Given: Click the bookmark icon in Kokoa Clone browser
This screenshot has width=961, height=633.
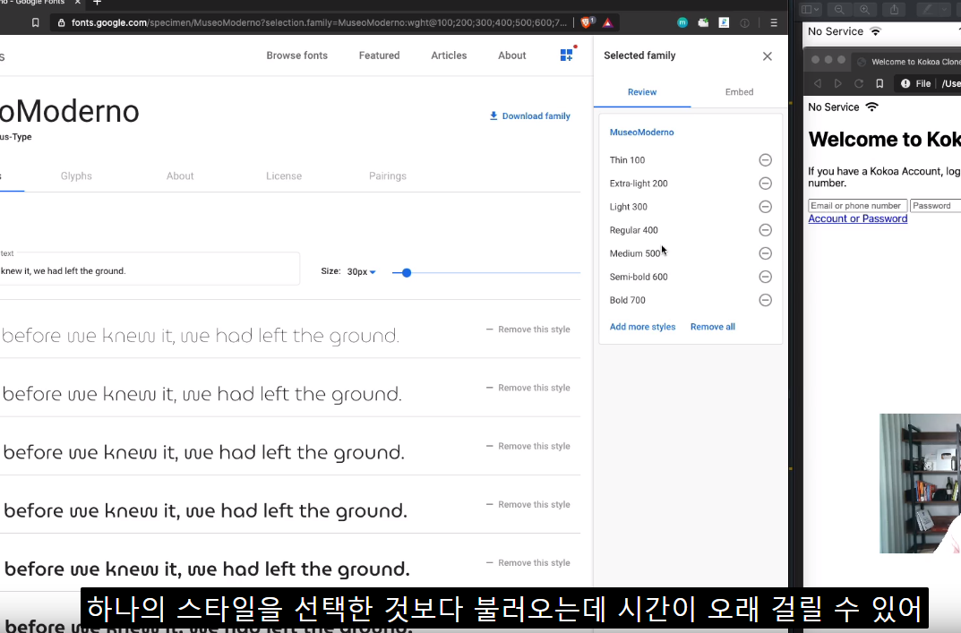Looking at the screenshot, I should 879,83.
